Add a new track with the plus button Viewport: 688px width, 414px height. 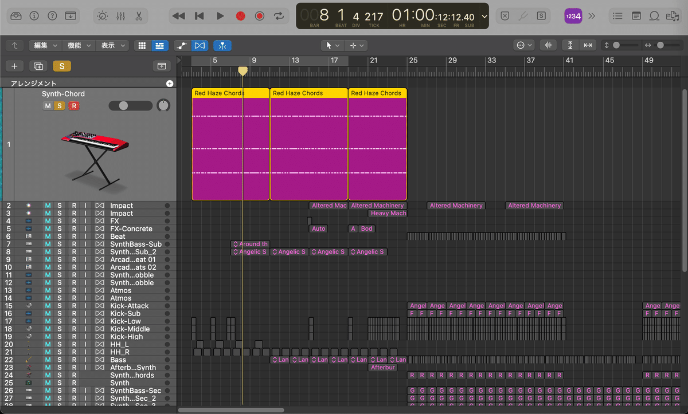click(x=14, y=66)
